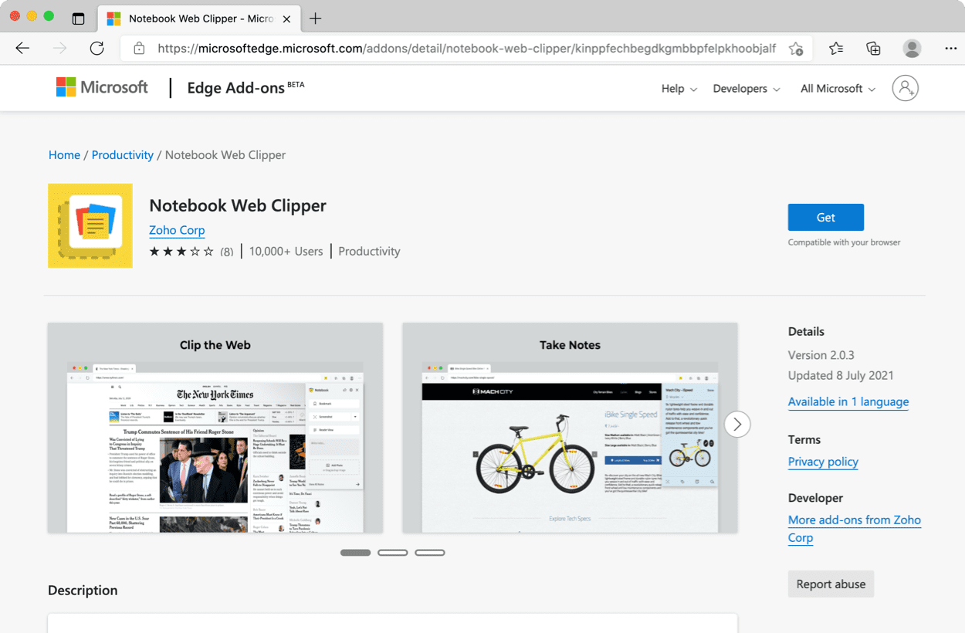Select the second carousel indicator dot
This screenshot has height=633, width=965.
point(393,552)
